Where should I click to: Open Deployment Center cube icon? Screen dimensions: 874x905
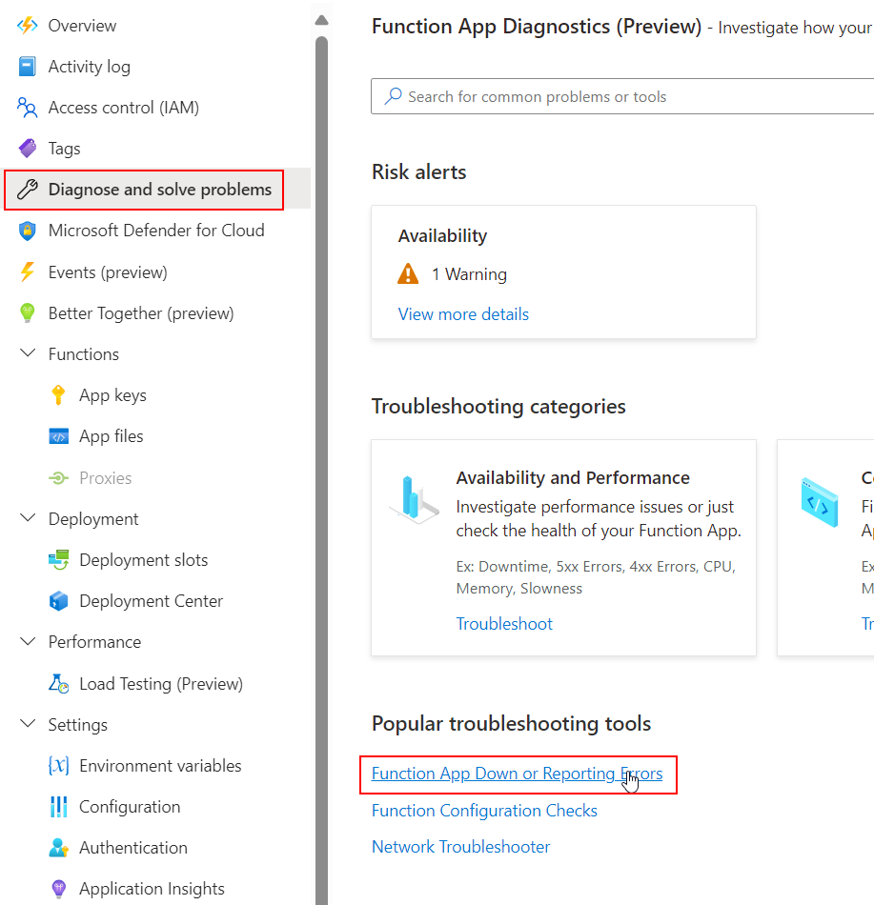pyautogui.click(x=58, y=601)
